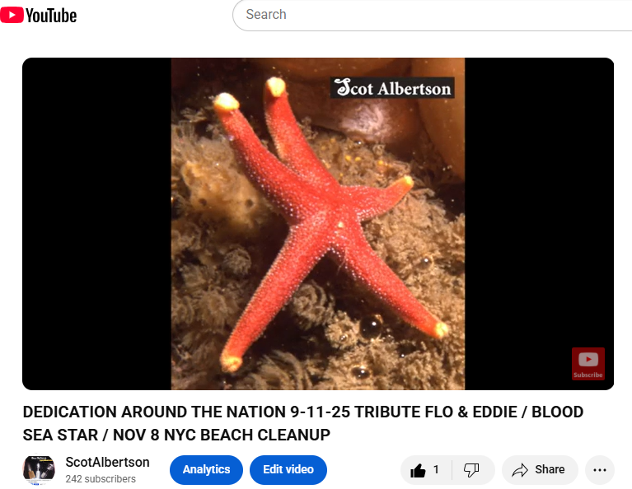Open the three-dot more actions menu
This screenshot has width=632, height=489.
599,470
